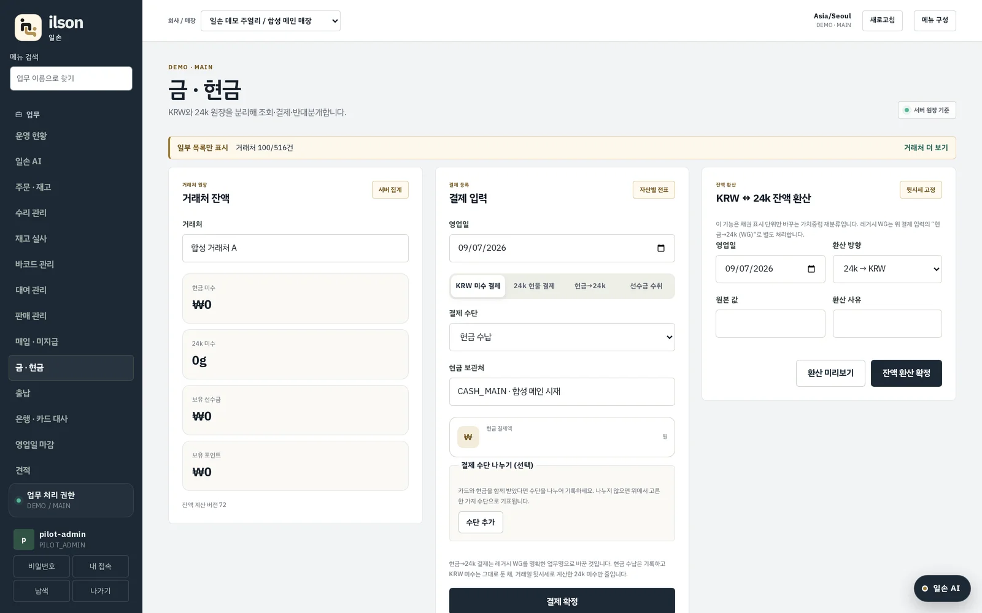
Task: Select the KRW 미수 결제 tab
Action: 478,286
